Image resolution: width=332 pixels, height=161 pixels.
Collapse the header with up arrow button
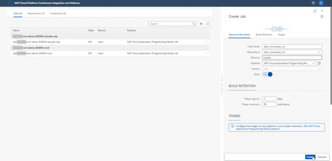pos(274,29)
